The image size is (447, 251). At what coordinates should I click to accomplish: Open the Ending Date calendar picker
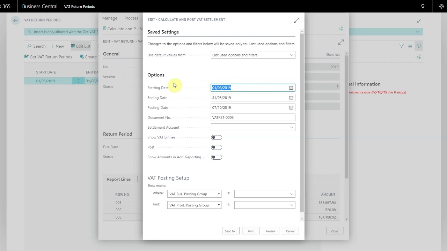(x=291, y=98)
